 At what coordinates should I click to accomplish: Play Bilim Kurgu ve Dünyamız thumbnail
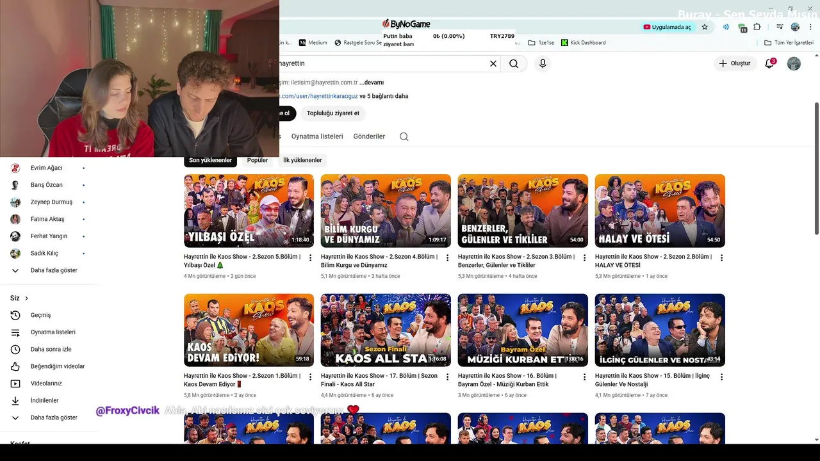click(386, 211)
